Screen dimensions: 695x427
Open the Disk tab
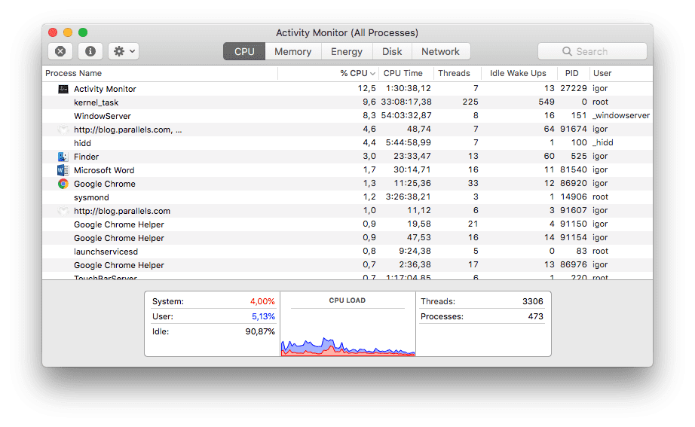tap(392, 51)
